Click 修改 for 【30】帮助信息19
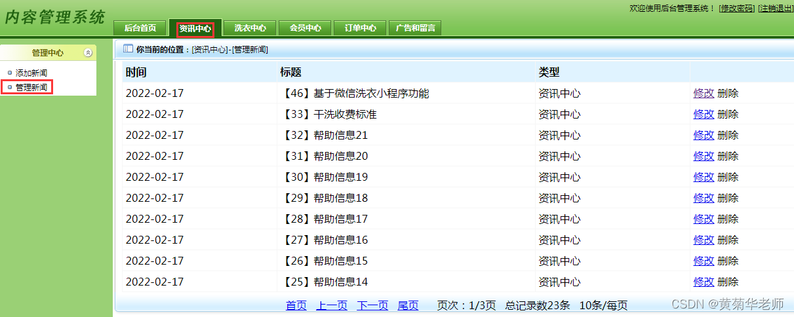The height and width of the screenshot is (317, 794). point(704,177)
